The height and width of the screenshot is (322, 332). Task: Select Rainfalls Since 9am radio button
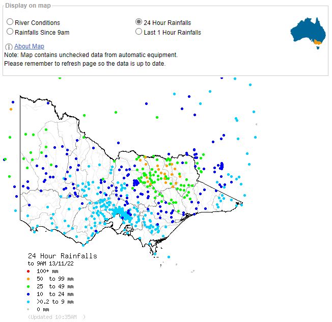(x=10, y=32)
